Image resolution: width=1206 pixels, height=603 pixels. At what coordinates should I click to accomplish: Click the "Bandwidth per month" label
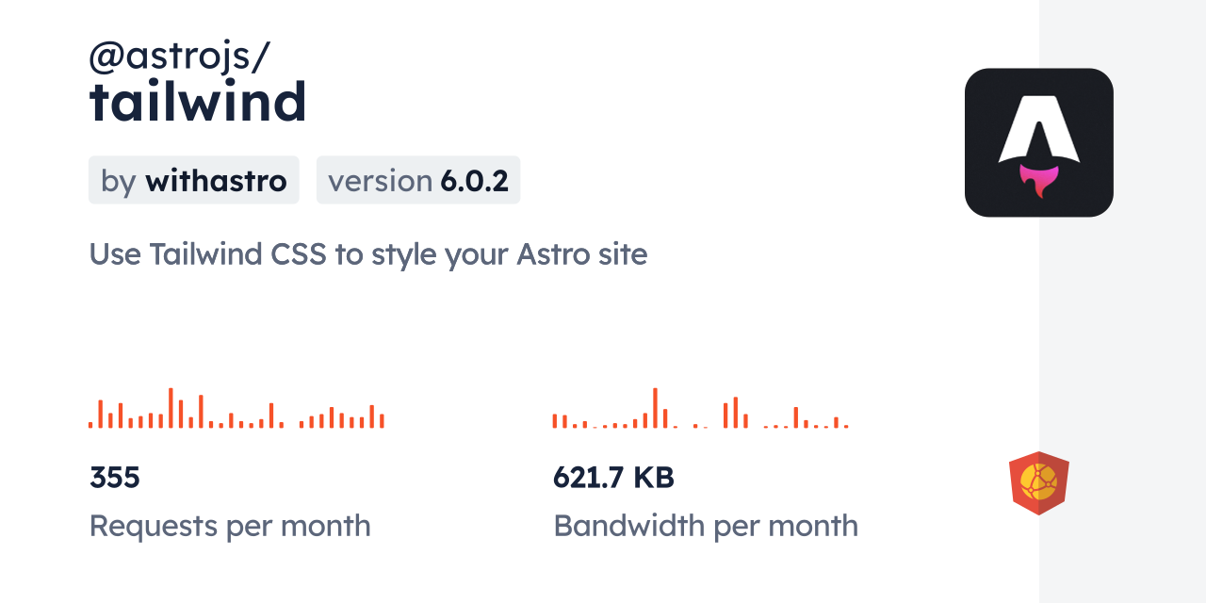(x=706, y=526)
